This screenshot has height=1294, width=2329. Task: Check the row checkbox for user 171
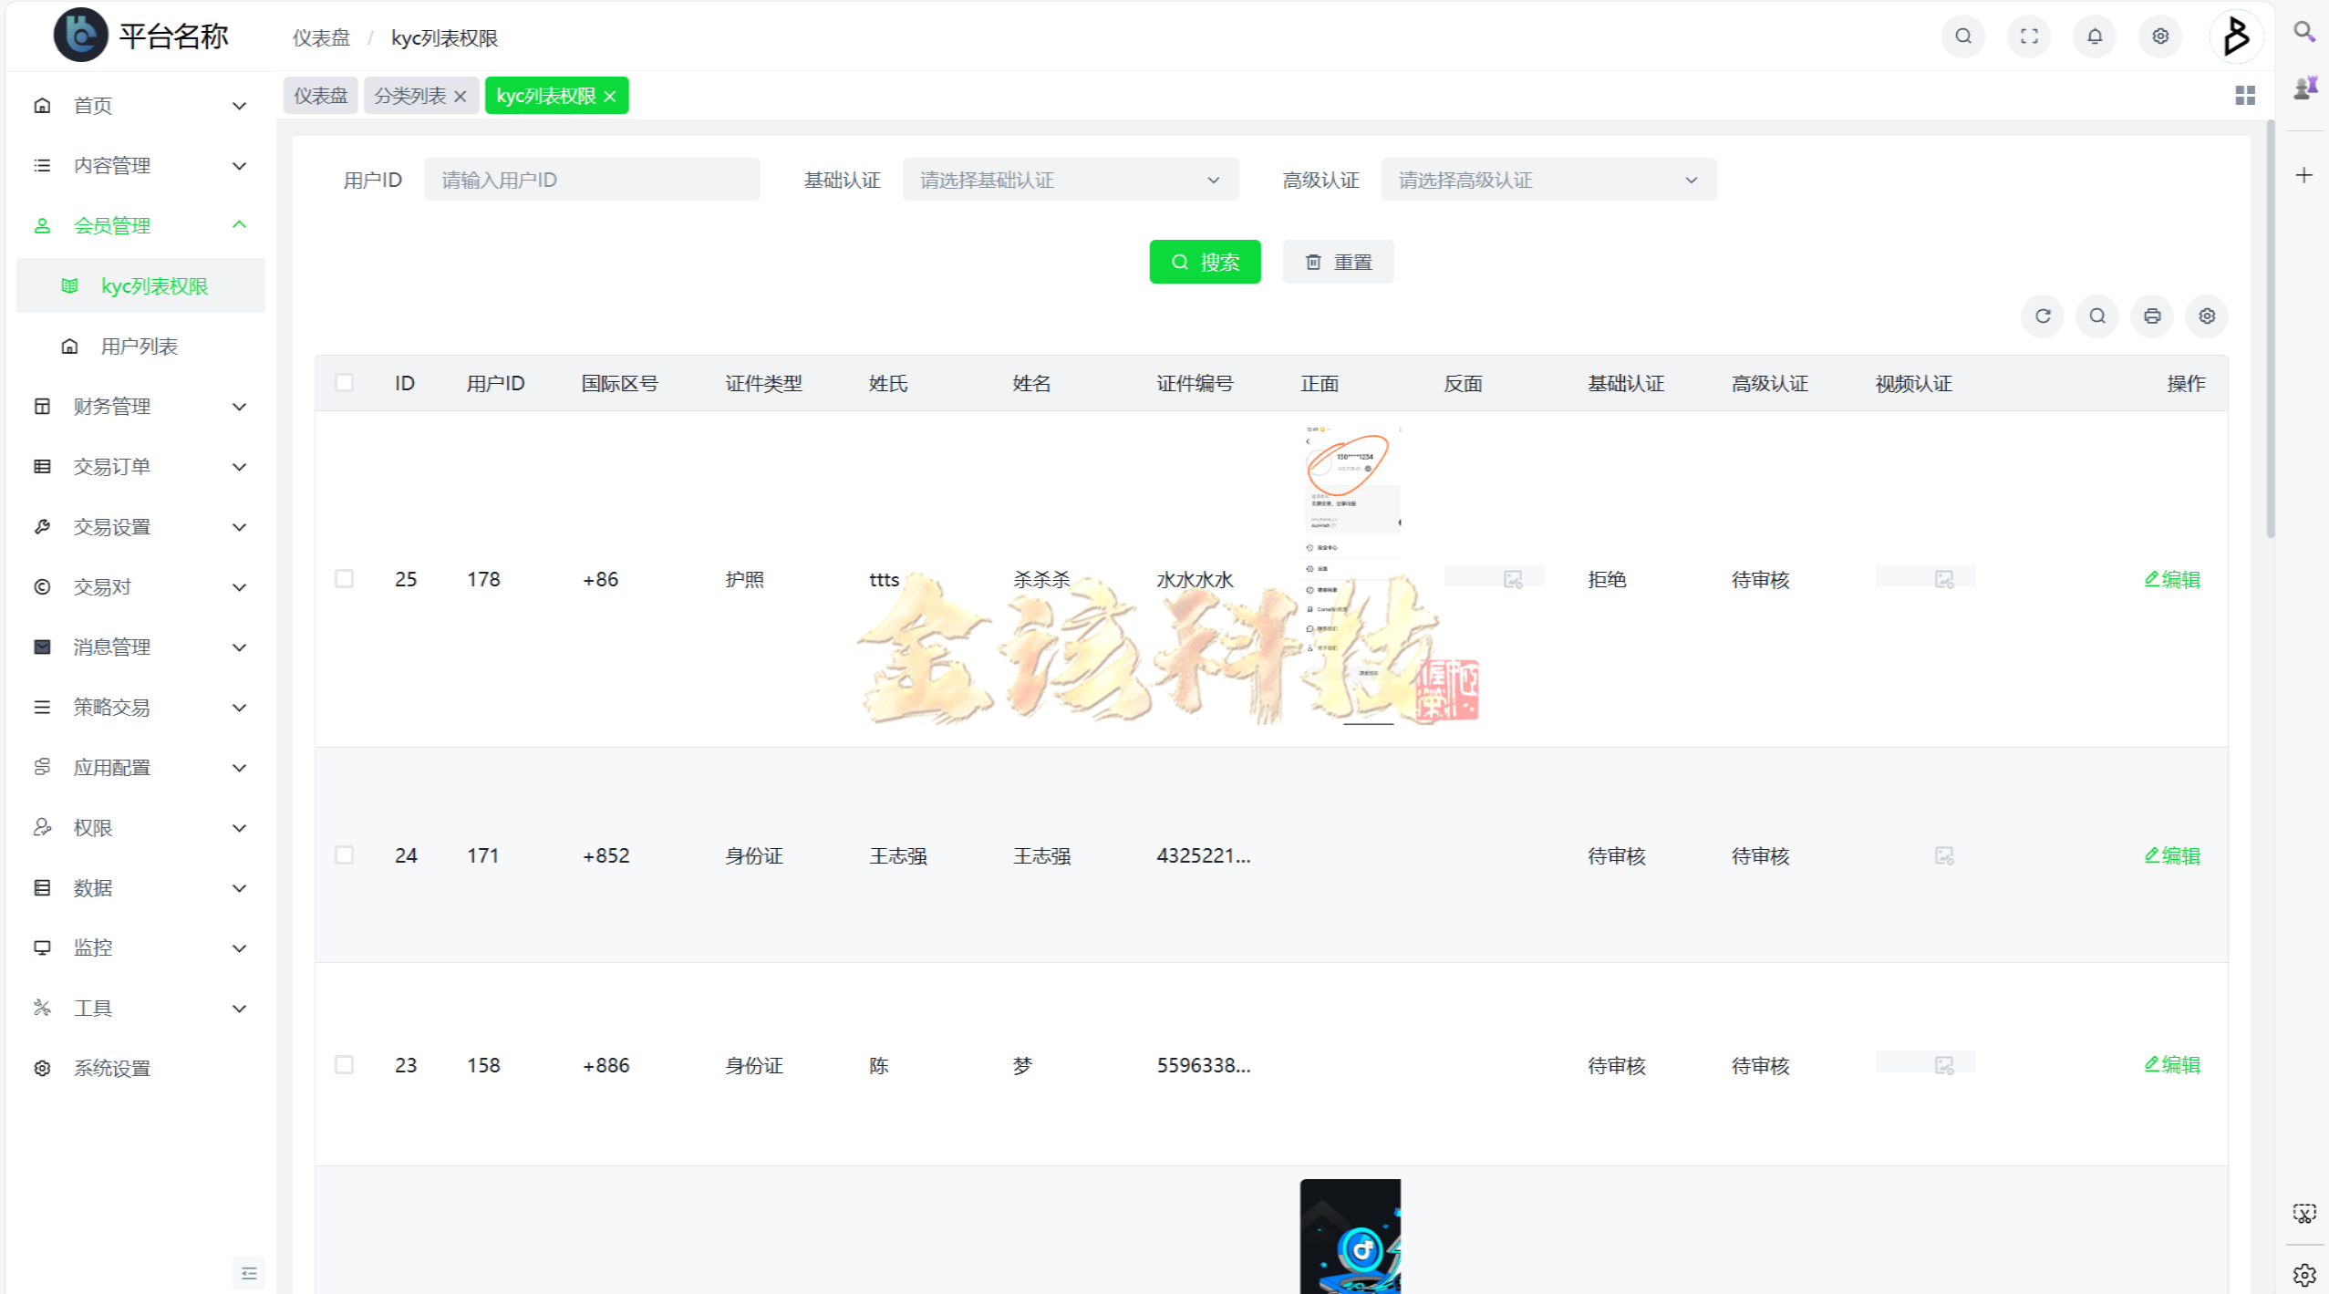(x=345, y=854)
